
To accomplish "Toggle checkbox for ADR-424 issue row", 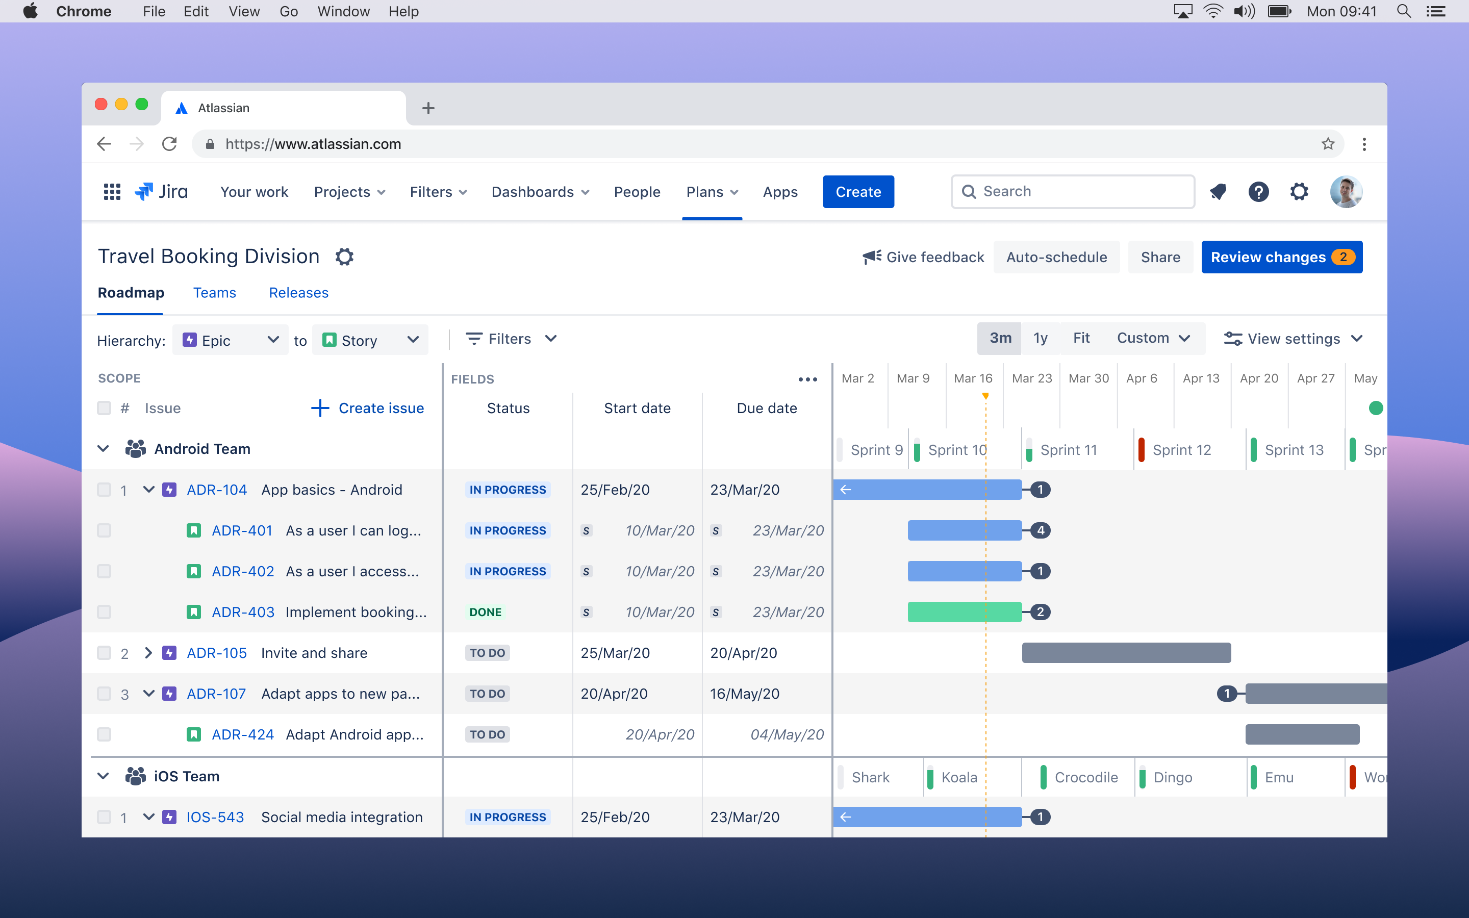I will 103,734.
